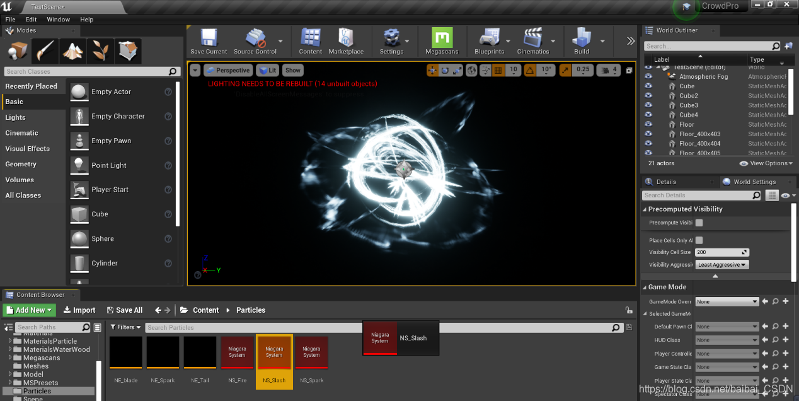The width and height of the screenshot is (799, 401).
Task: Hide Cube4 actor via eye icon
Action: click(648, 115)
